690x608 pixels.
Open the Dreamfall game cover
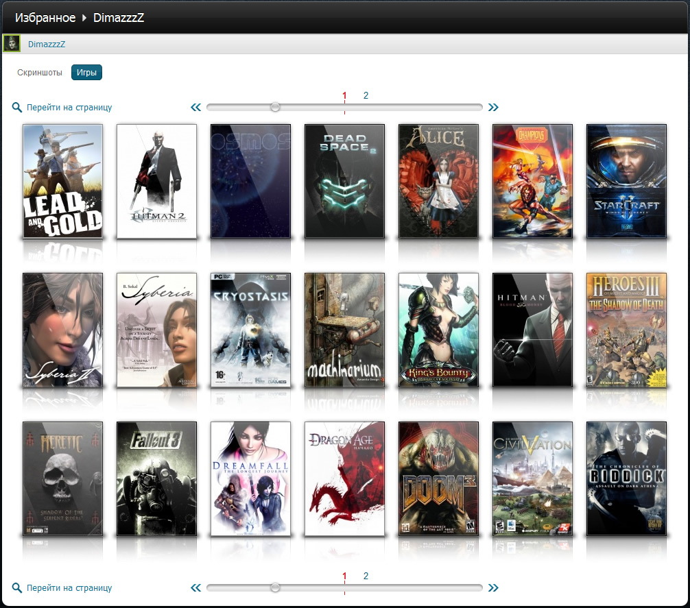(250, 478)
